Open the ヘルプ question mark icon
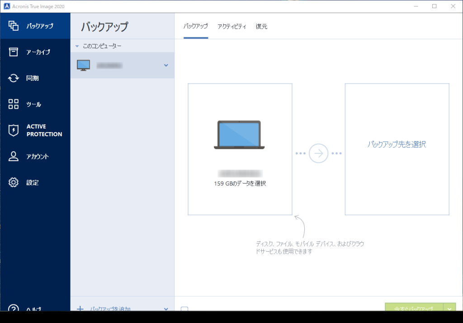This screenshot has height=323, width=463. click(x=13, y=308)
